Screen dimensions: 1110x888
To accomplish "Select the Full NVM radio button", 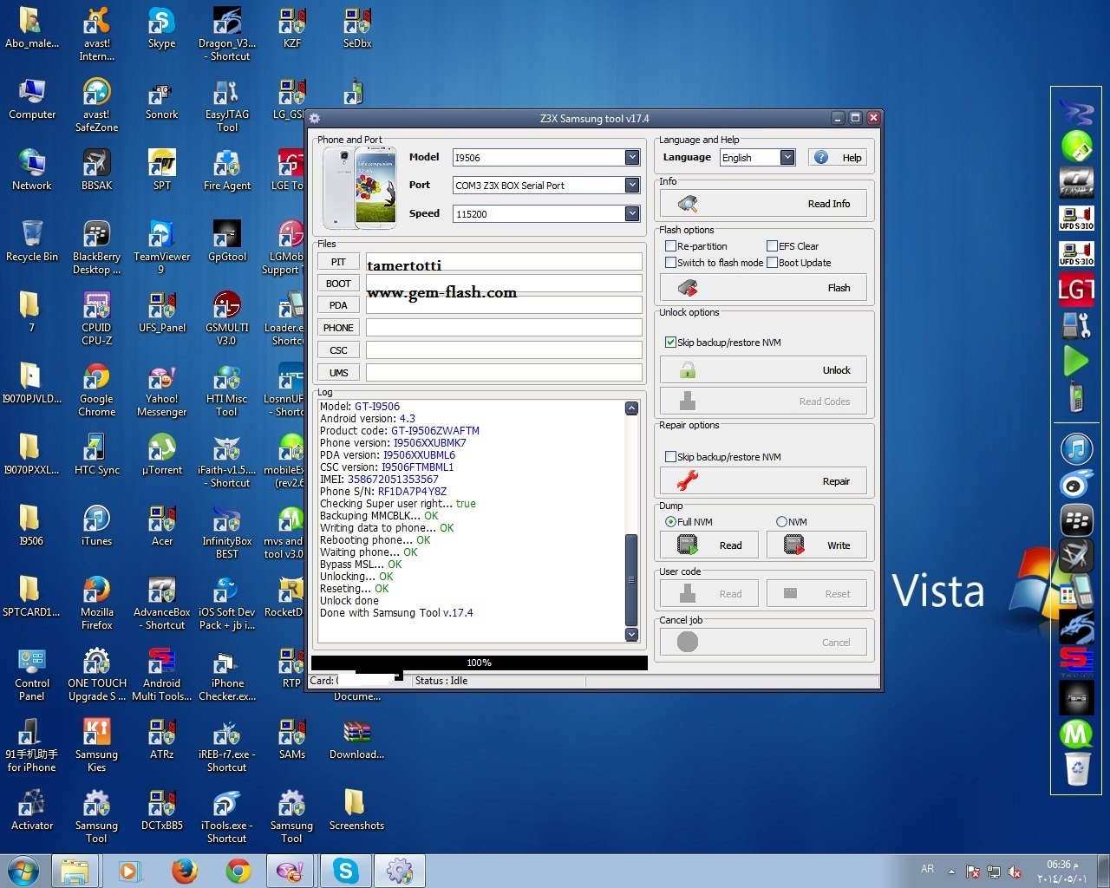I will click(670, 522).
